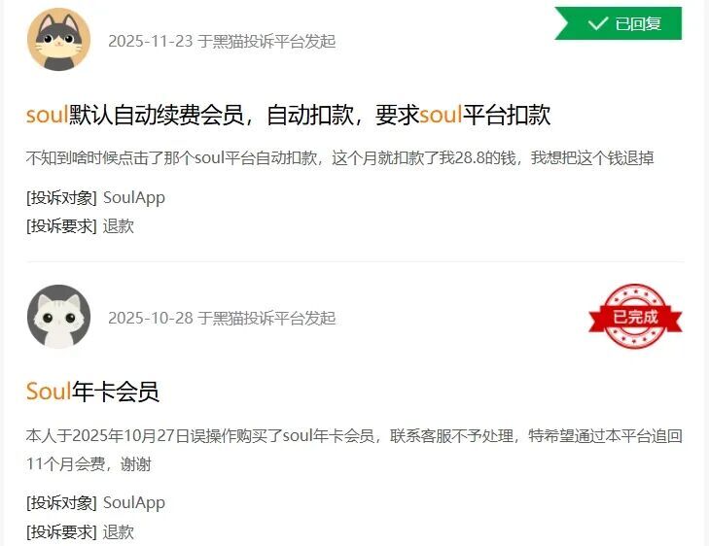
Task: Select SoulApp target under the first complaint
Action: click(134, 198)
